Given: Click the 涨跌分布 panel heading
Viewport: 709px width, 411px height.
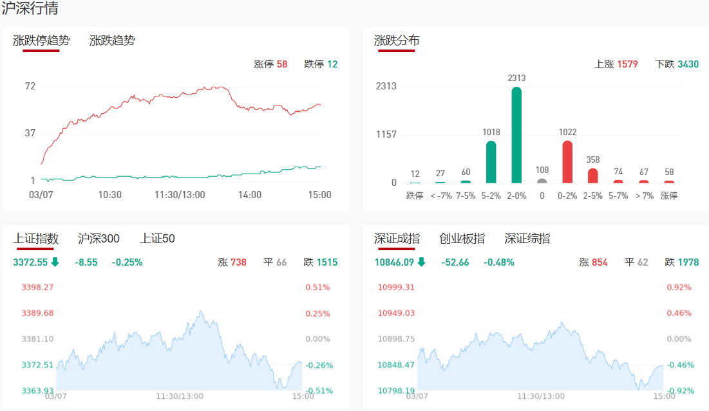Looking at the screenshot, I should click(397, 41).
